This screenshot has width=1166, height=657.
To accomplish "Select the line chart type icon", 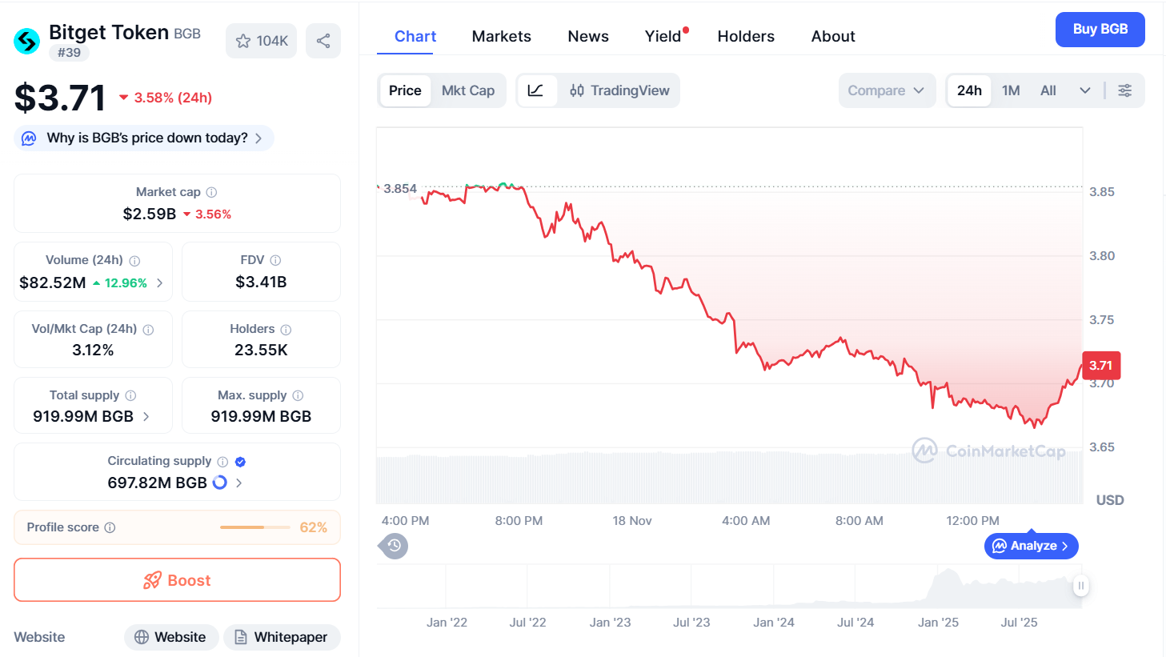I will coord(537,90).
